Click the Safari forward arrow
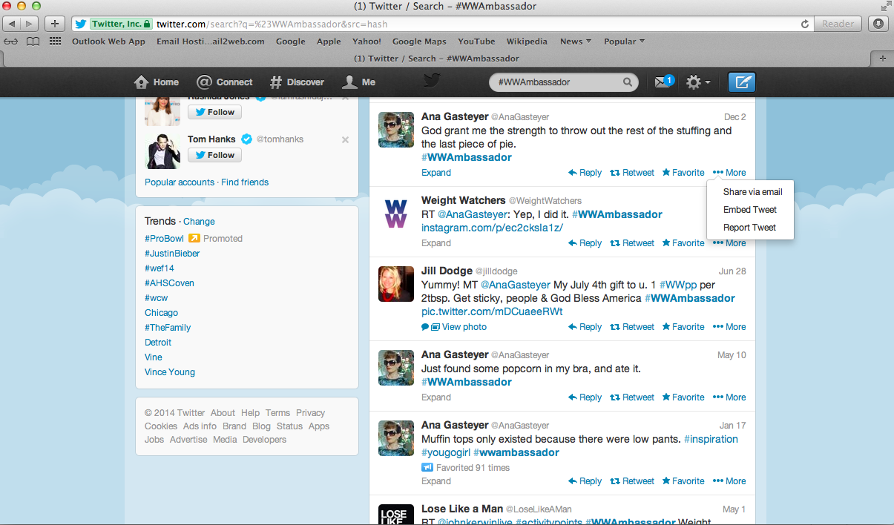 click(30, 24)
